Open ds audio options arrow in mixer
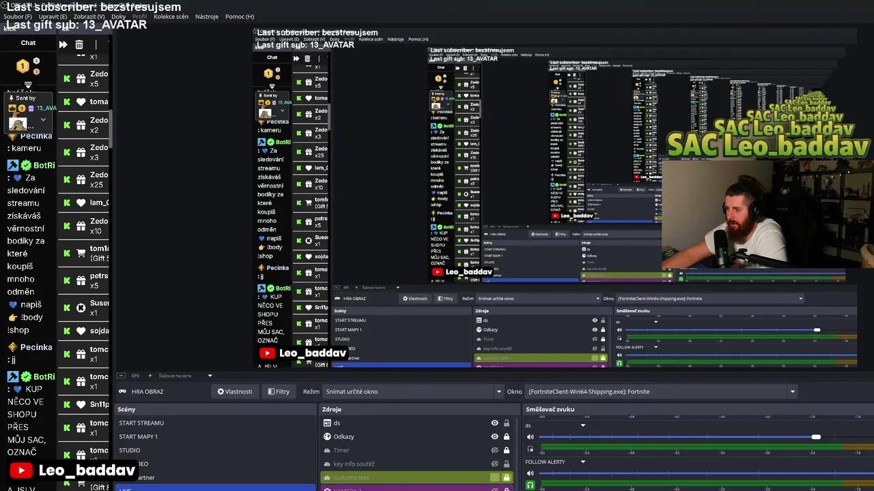 pos(582,426)
